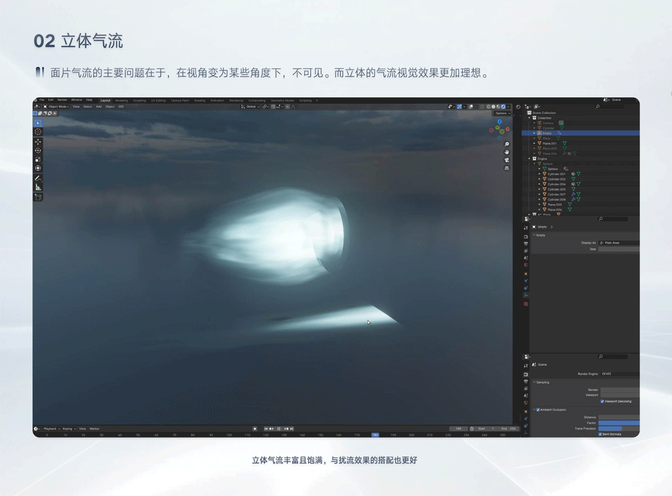This screenshot has width=672, height=496.
Task: Click the End frame 250 field
Action: click(509, 429)
